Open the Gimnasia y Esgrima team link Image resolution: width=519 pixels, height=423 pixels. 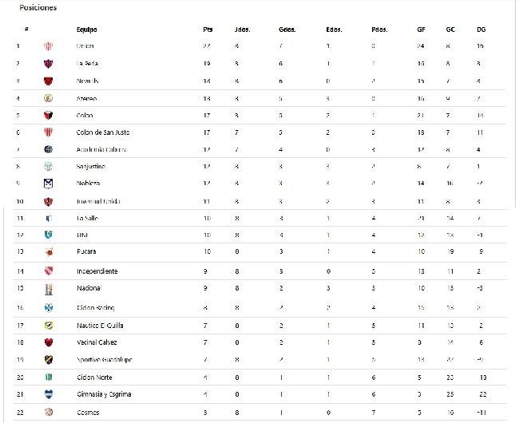pos(104,394)
